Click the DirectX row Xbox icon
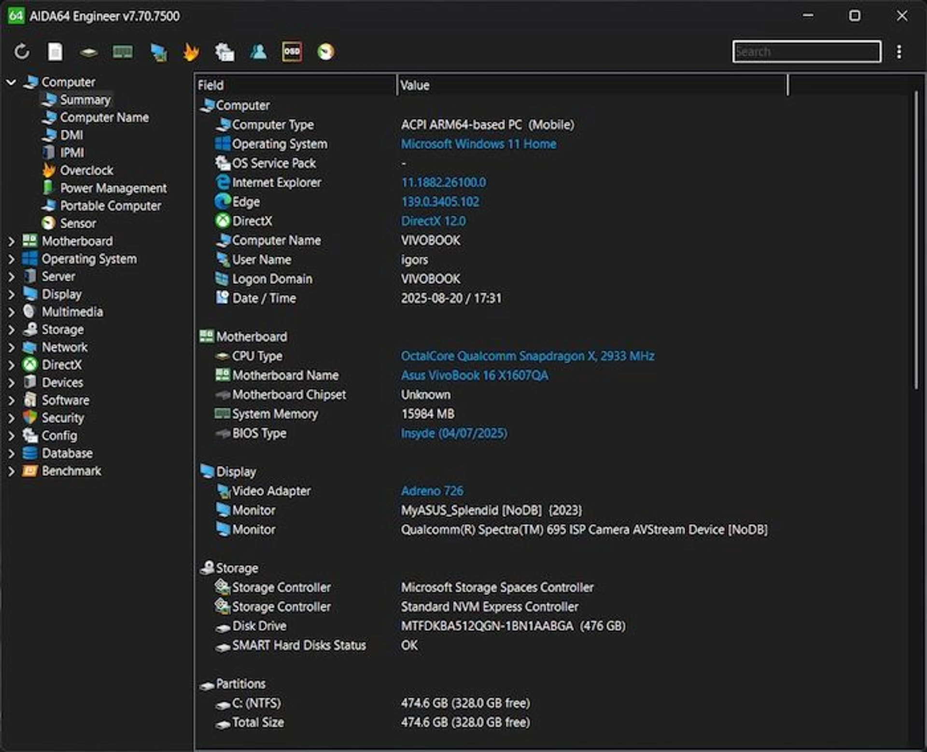The height and width of the screenshot is (752, 927). (223, 221)
